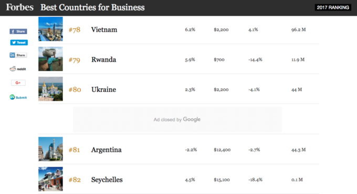Open the Vietnam thumbnail image

tap(50, 29)
